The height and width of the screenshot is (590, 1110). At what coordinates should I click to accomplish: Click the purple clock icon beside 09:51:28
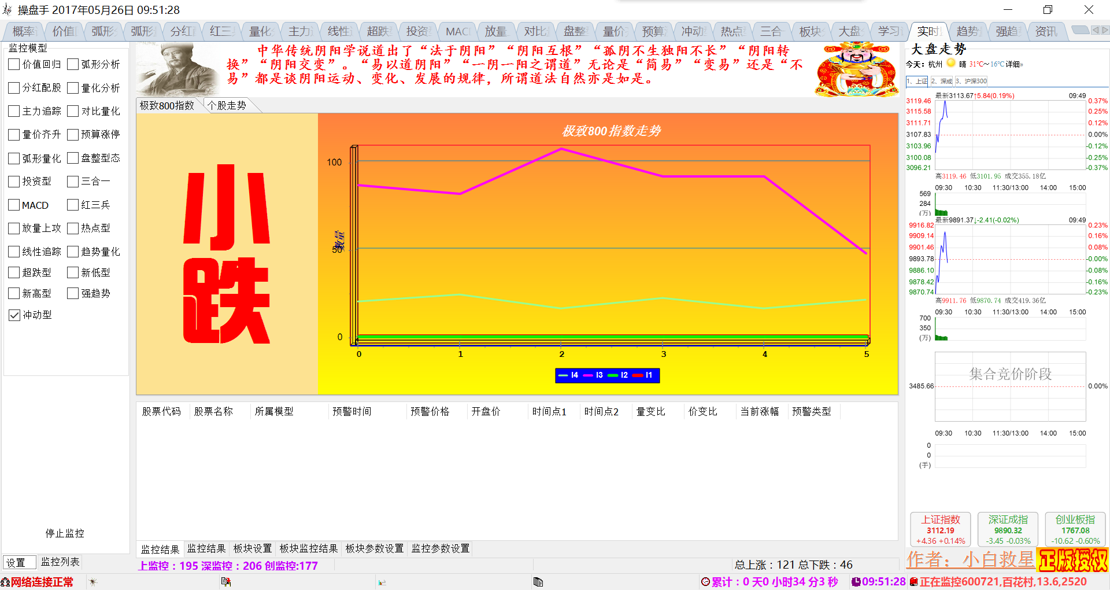pyautogui.click(x=856, y=582)
